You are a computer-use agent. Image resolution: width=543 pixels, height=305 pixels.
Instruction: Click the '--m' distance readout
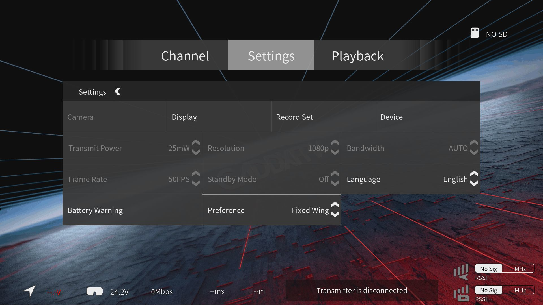[x=259, y=291]
